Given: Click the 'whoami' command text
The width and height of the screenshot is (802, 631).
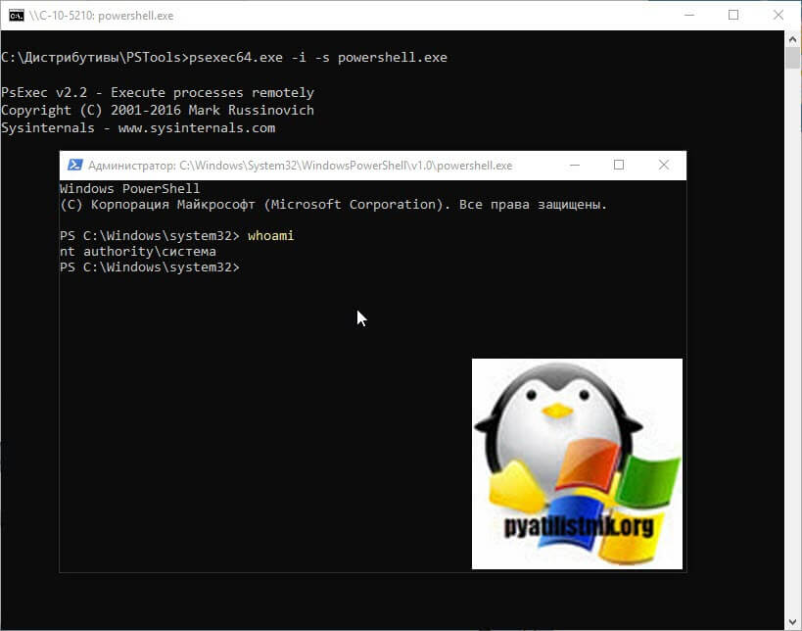Looking at the screenshot, I should [x=270, y=235].
